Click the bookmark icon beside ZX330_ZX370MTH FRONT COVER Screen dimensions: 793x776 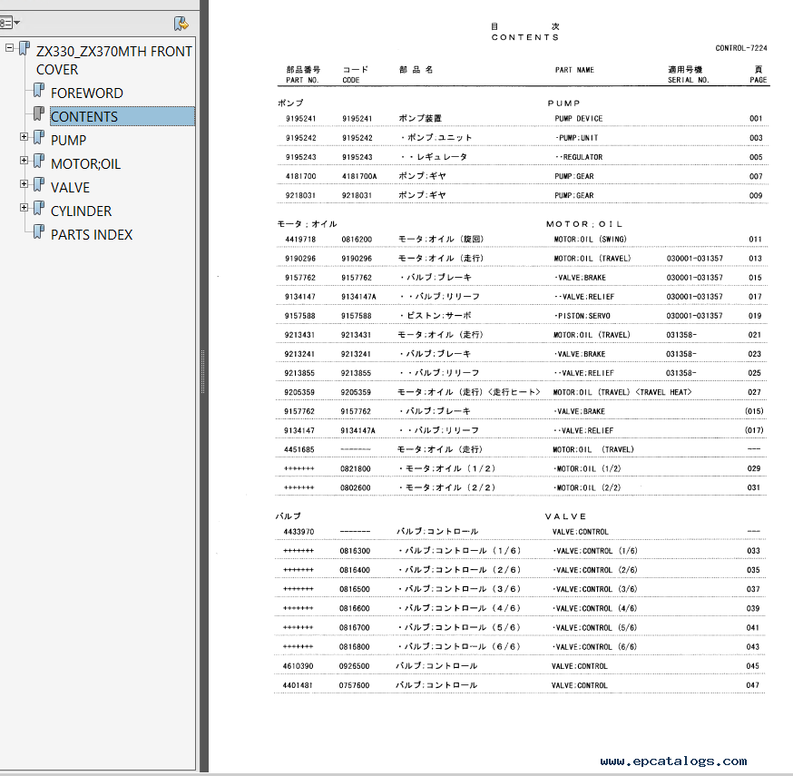pyautogui.click(x=24, y=49)
